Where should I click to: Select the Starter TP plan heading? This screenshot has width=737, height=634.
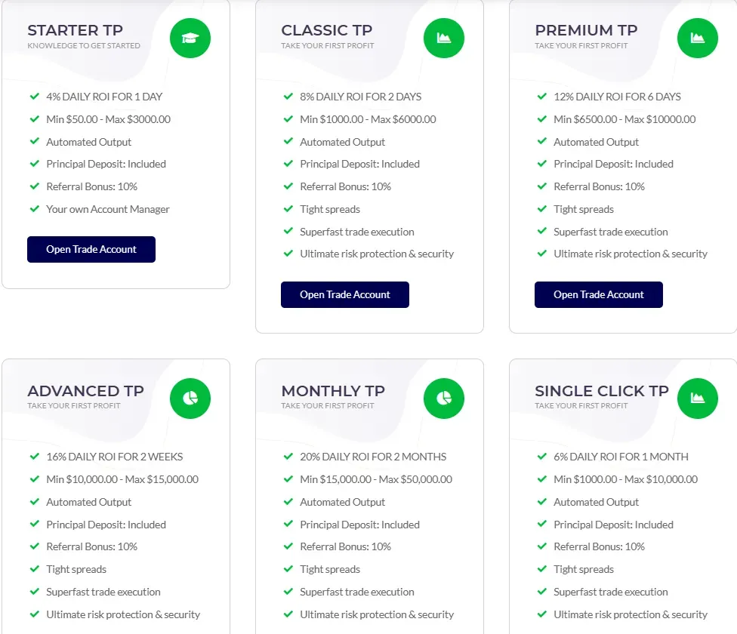(75, 30)
